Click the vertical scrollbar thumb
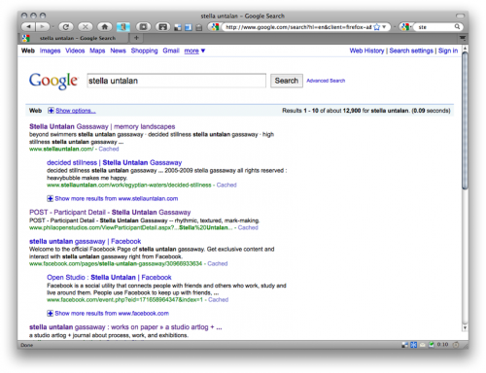The width and height of the screenshot is (486, 373). 465,120
